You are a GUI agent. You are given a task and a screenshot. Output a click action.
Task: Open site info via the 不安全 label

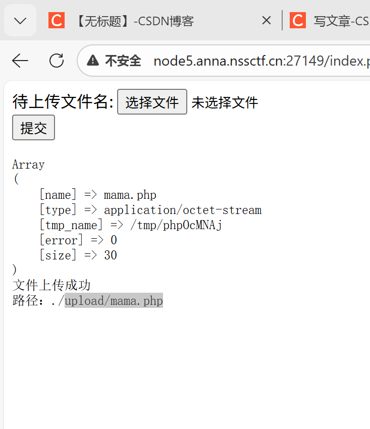[x=123, y=61]
